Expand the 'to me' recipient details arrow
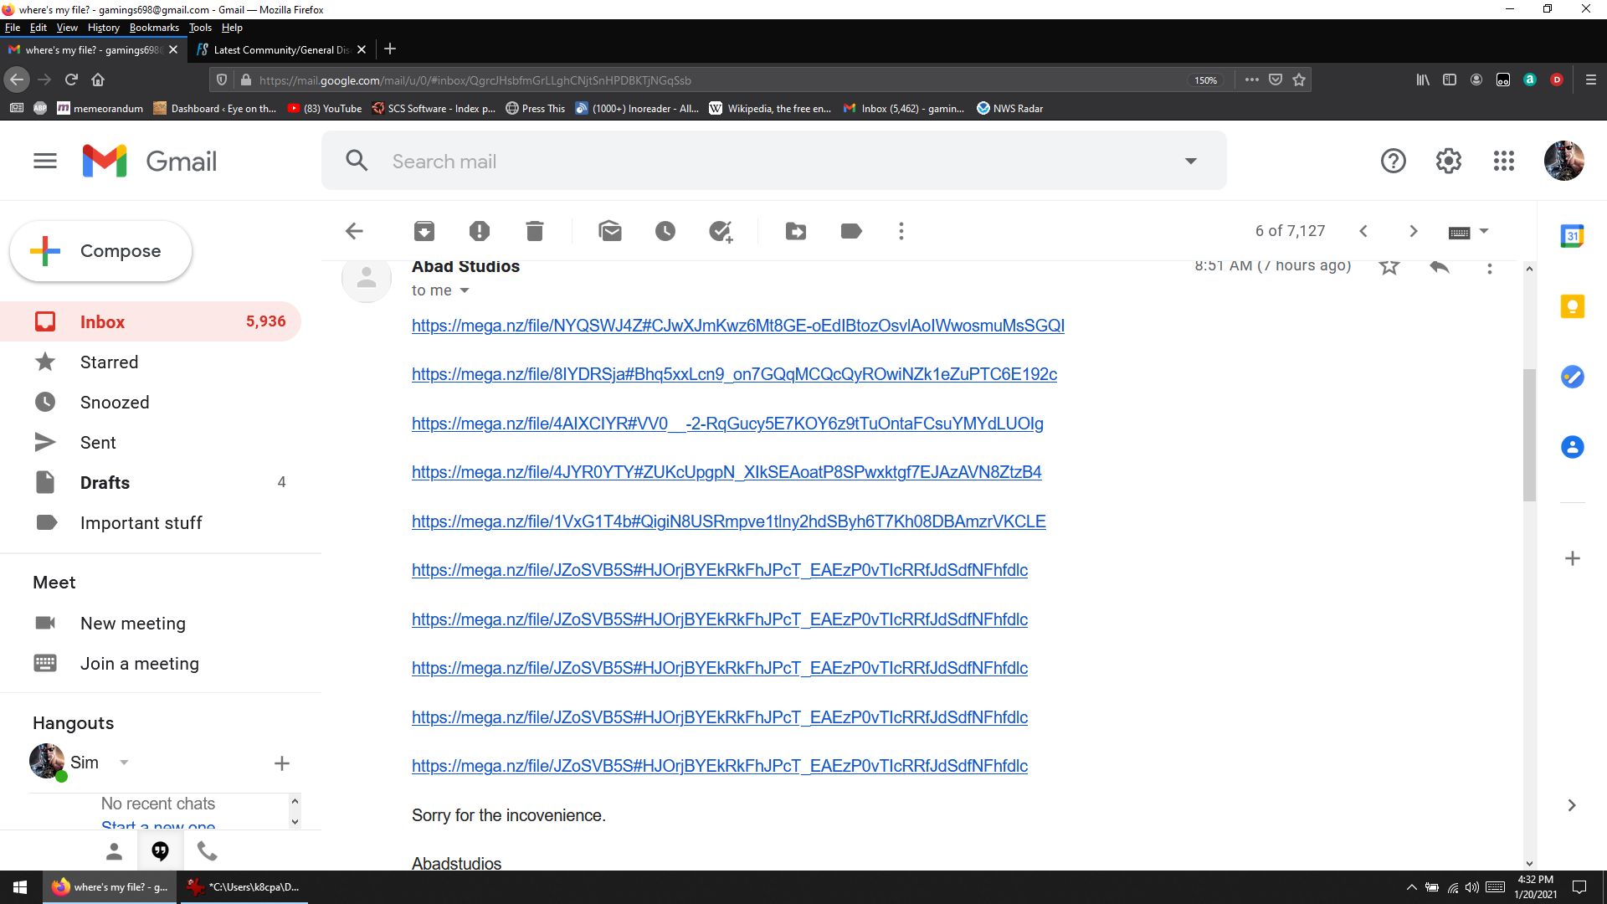The image size is (1607, 904). point(465,290)
